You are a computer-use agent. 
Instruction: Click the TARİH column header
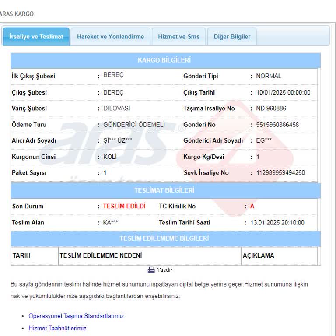(21, 255)
